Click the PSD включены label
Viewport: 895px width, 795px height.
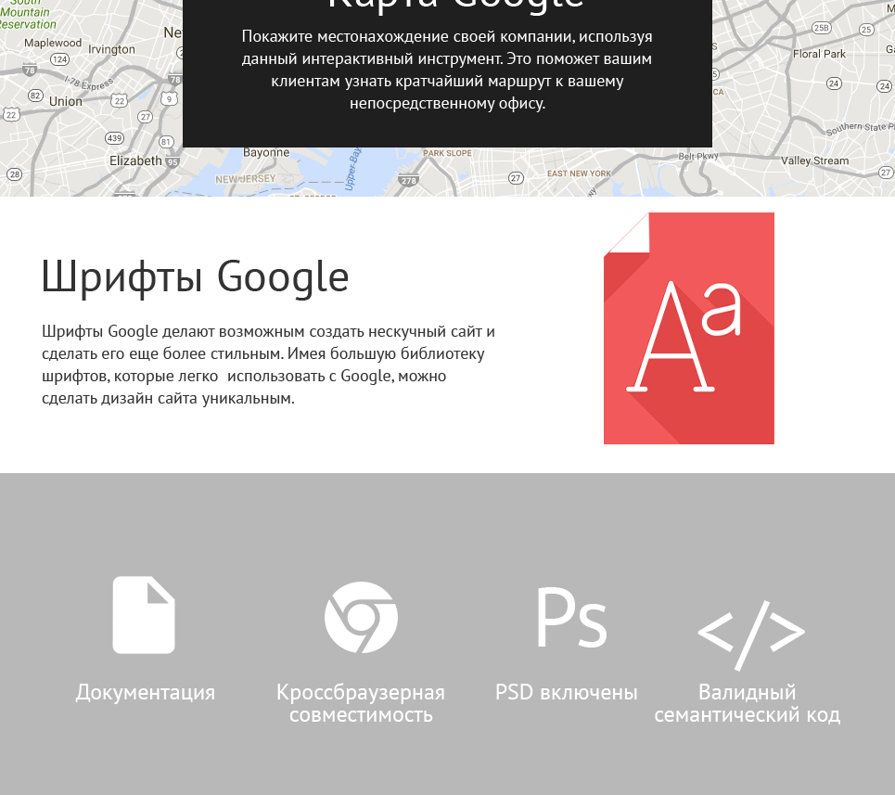567,692
